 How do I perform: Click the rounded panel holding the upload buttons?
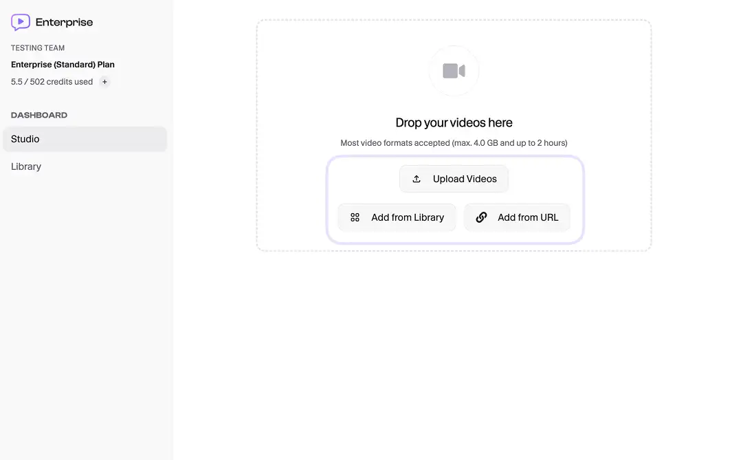click(x=454, y=199)
